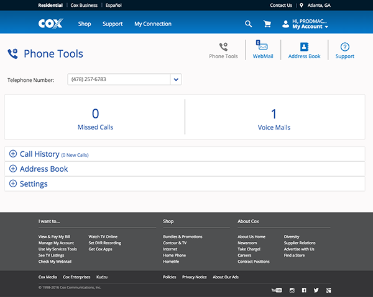Open the Instagram social icon
This screenshot has height=297, width=373.
(x=292, y=290)
